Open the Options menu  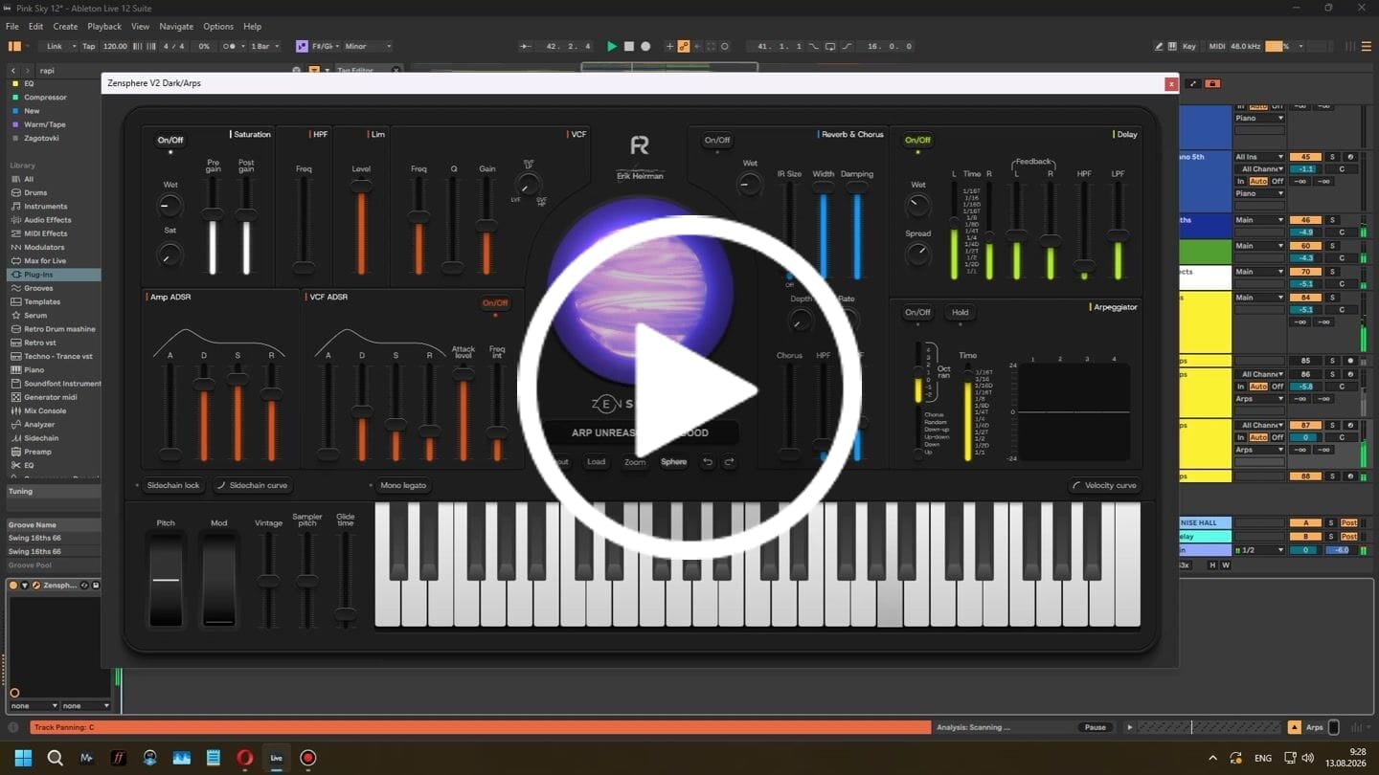(x=217, y=27)
